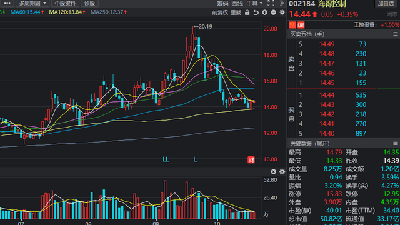Zoom out chart with minus icon
This screenshot has width=400, height=225.
(x=274, y=12)
